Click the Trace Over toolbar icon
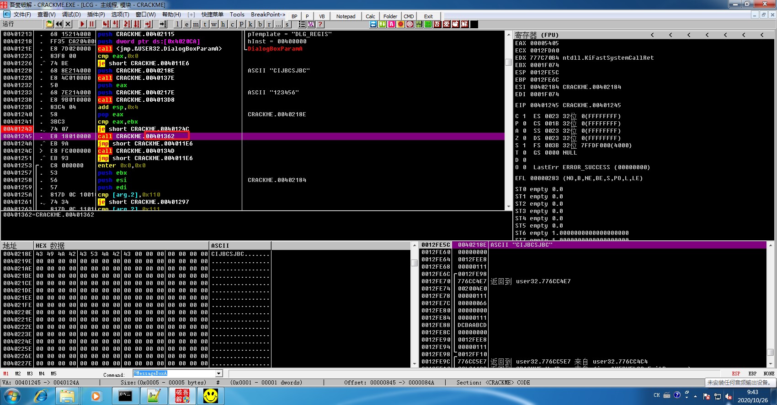The image size is (777, 405). point(137,24)
